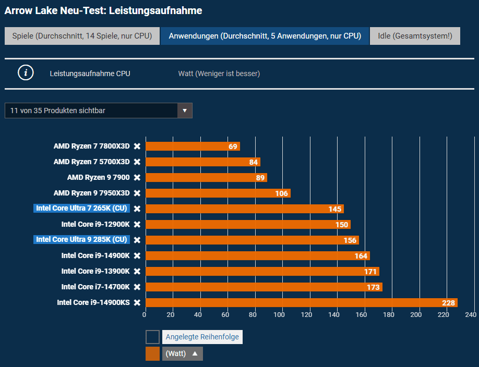Click the Intel Core i9-13900K label
479x367 pixels.
point(95,271)
